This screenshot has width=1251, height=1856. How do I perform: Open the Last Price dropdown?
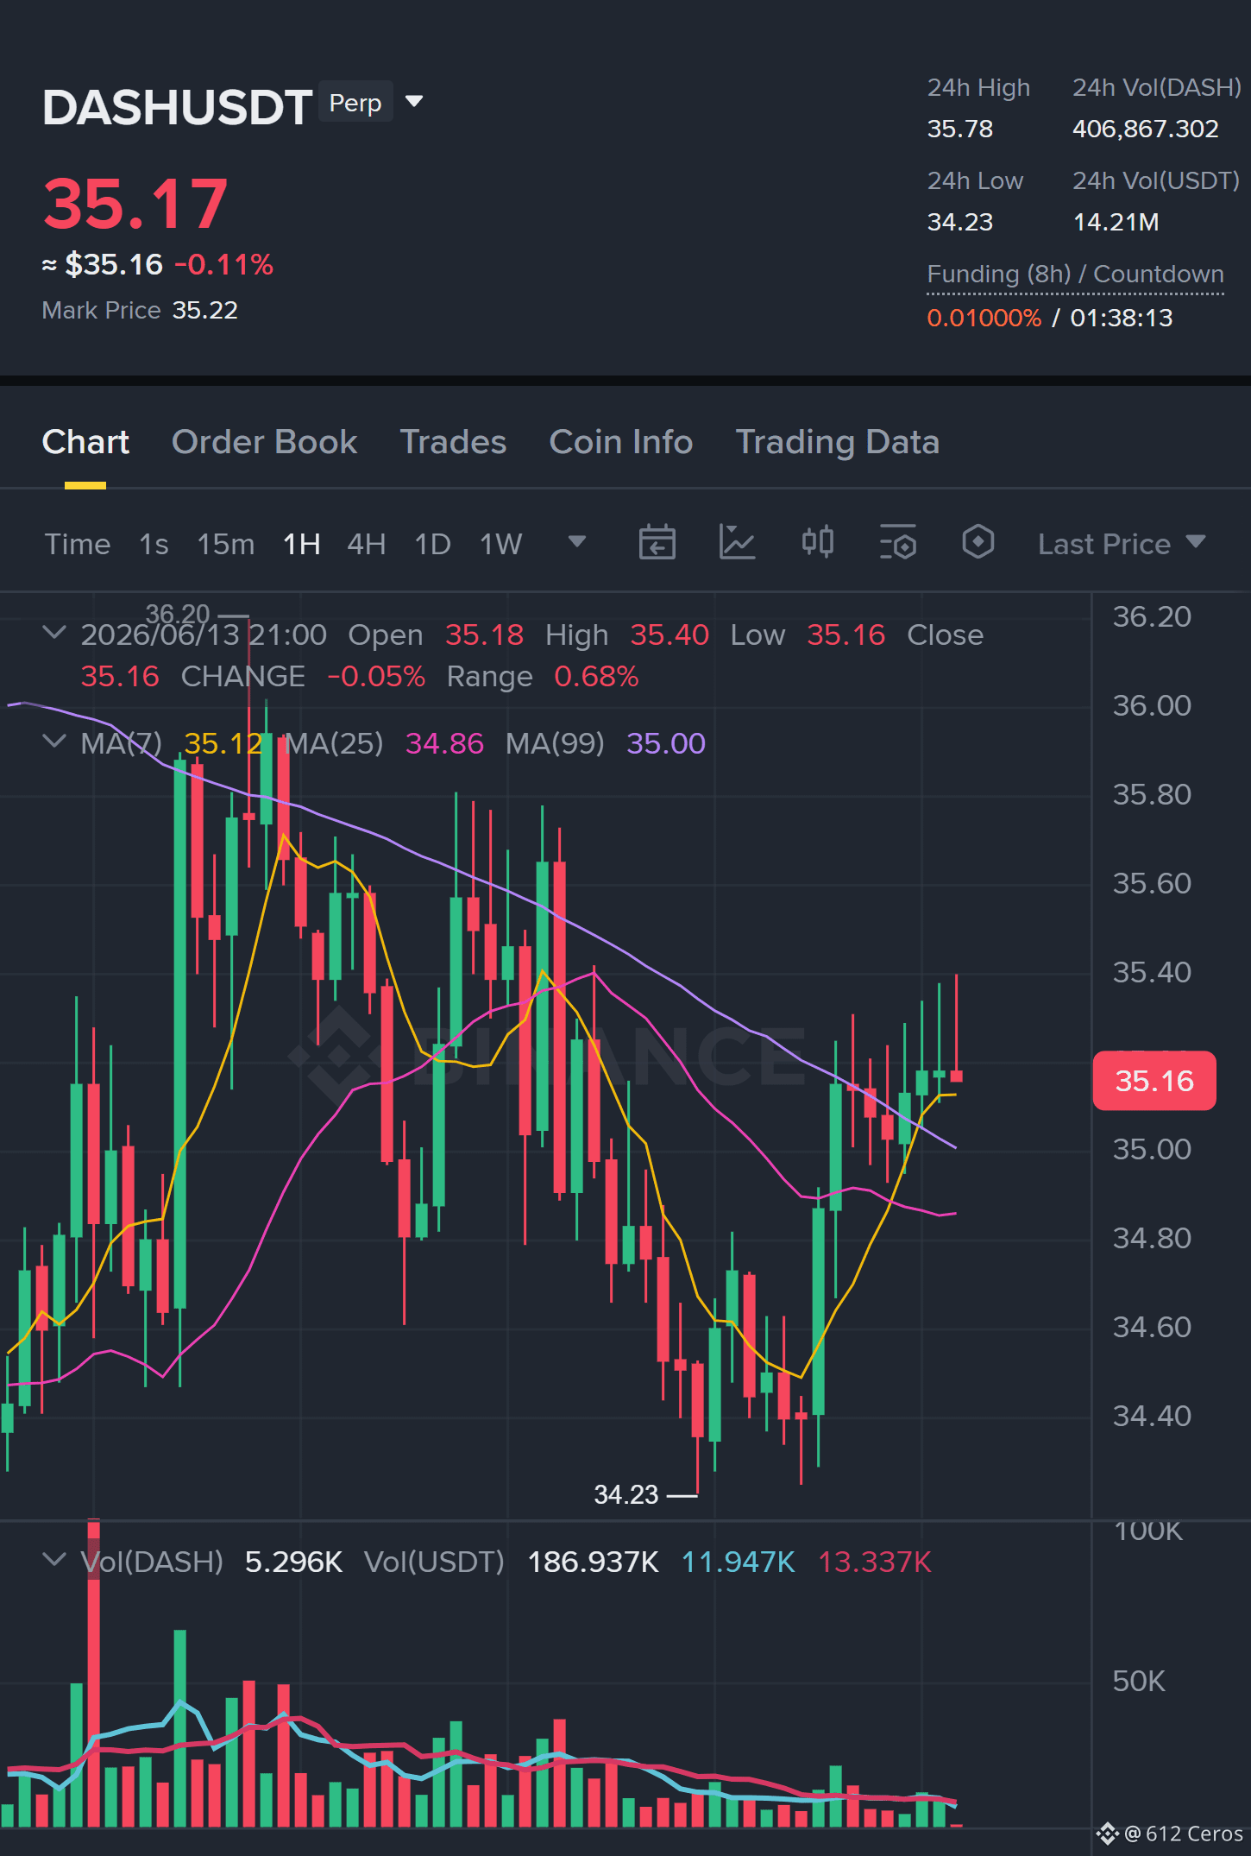pyautogui.click(x=1121, y=544)
